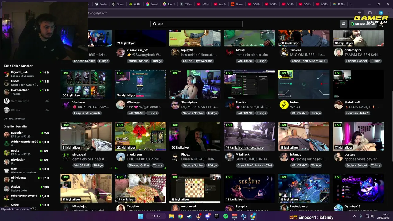The width and height of the screenshot is (393, 221).
Task: Expand followed channels with Daha Fazla Göster
Action: click(14, 118)
